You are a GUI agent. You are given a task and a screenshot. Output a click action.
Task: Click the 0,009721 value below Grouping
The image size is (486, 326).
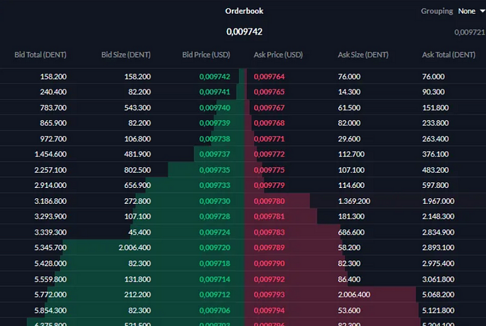point(470,33)
